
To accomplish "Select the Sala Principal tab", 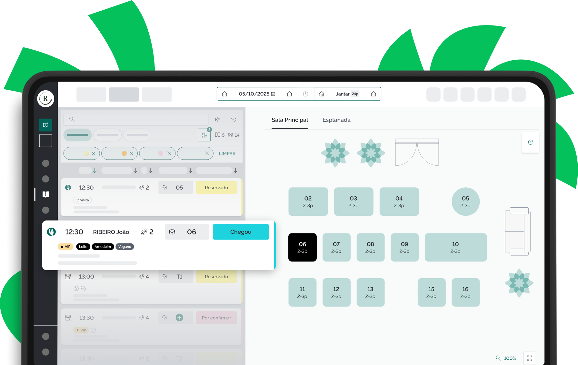I will (290, 120).
